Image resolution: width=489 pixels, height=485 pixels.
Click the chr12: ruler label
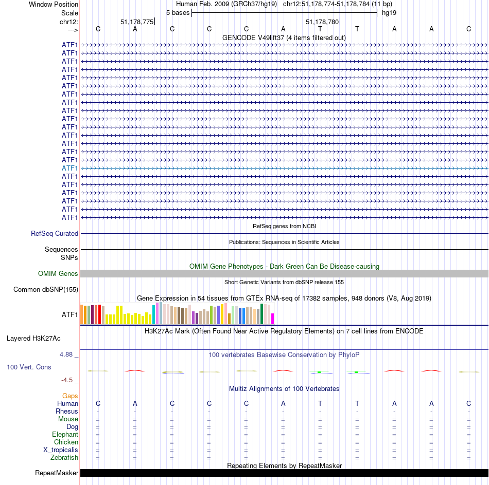click(68, 22)
